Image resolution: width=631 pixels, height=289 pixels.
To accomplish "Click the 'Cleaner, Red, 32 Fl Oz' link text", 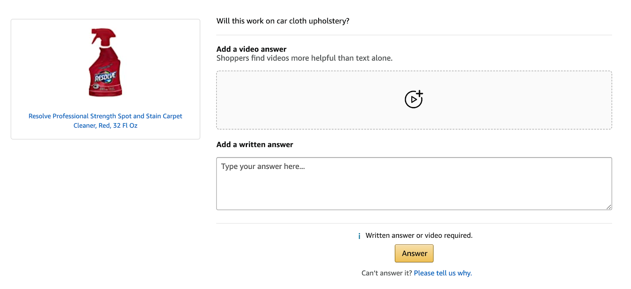I will coord(105,126).
